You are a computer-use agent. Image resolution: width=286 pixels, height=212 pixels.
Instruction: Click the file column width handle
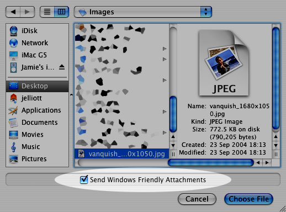point(173,154)
